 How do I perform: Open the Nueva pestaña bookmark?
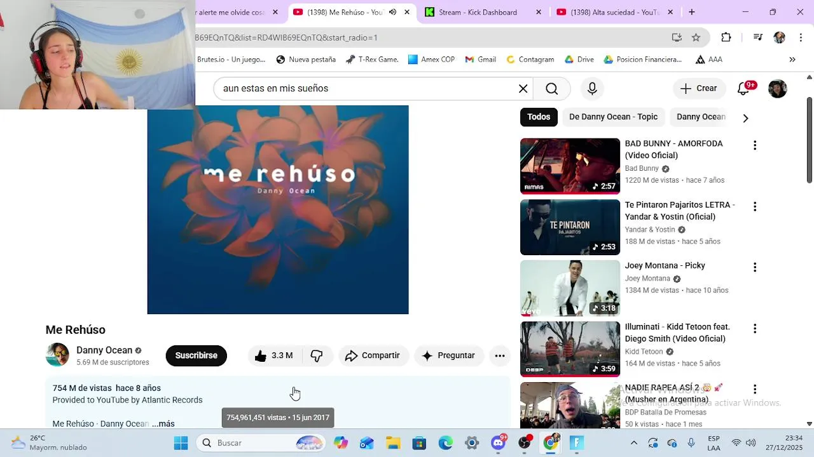pos(306,60)
